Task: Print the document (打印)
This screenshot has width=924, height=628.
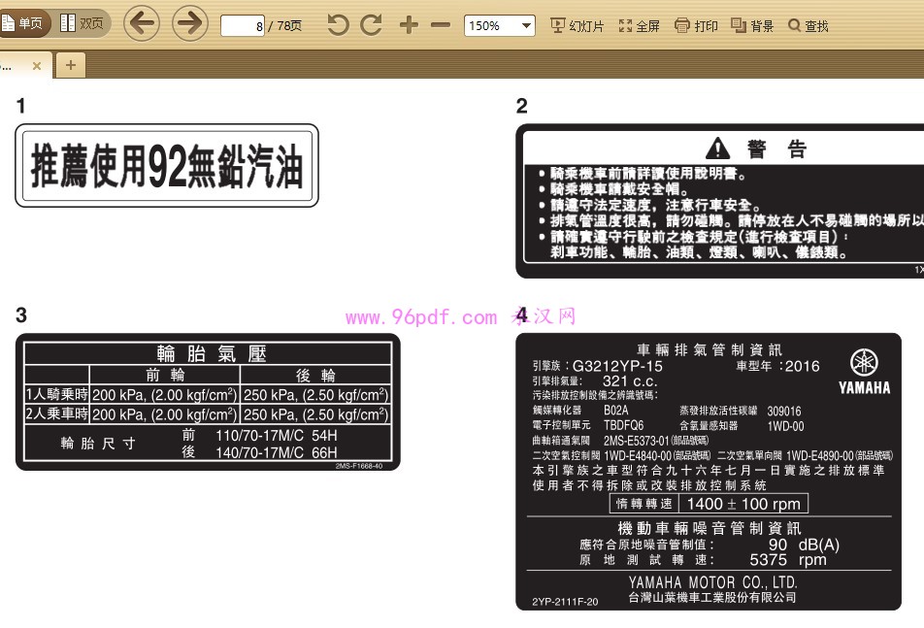Action: tap(696, 26)
